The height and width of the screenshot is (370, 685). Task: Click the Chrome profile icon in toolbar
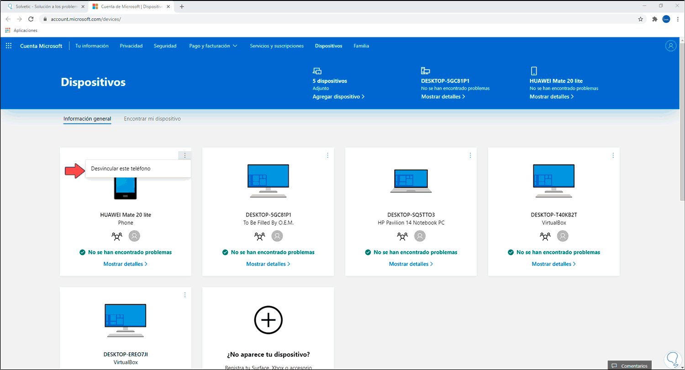coord(666,19)
